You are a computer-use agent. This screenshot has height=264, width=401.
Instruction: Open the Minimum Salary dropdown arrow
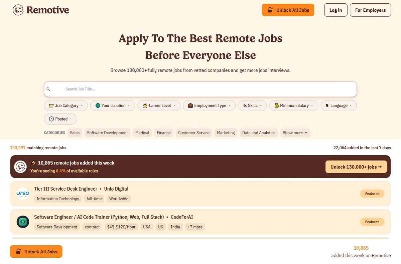[312, 105]
